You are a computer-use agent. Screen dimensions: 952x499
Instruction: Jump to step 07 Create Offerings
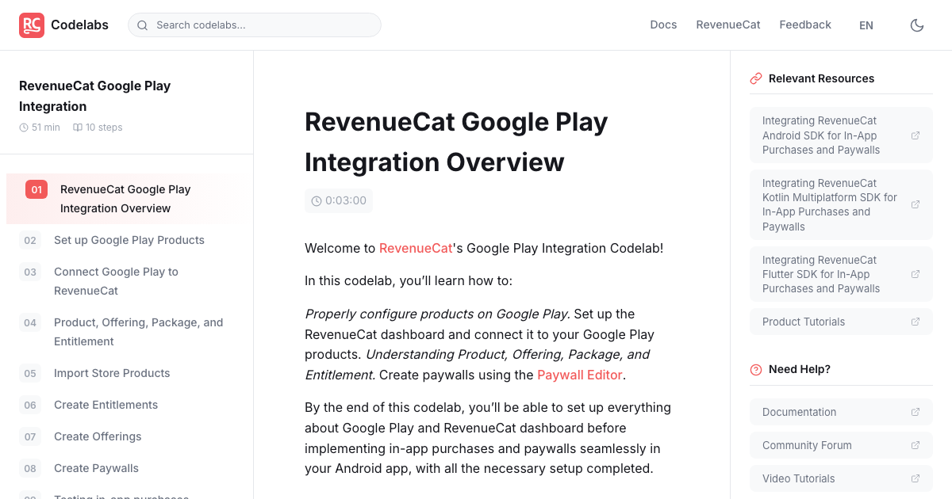(127, 436)
